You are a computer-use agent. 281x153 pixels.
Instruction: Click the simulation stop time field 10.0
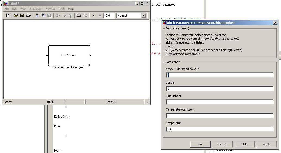(x=109, y=16)
